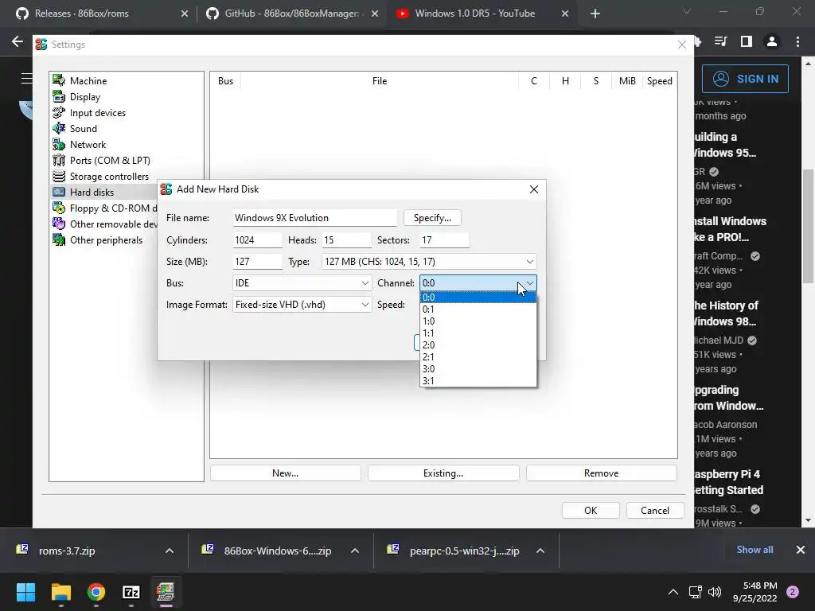The image size is (815, 611).
Task: Select Machine settings category icon
Action: click(59, 80)
